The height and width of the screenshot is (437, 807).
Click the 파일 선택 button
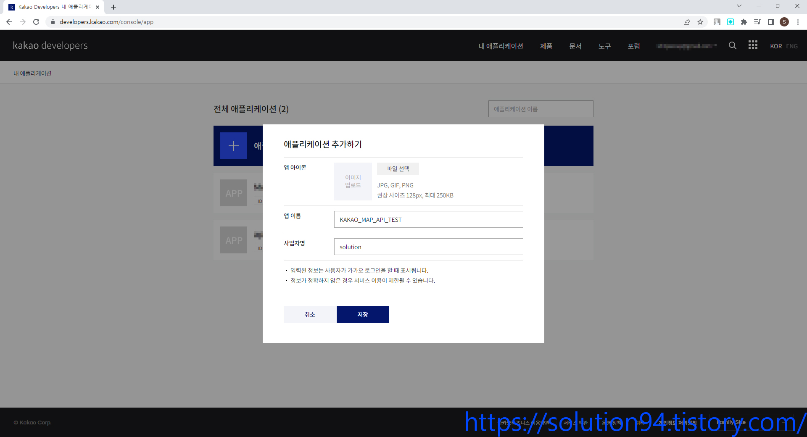tap(398, 168)
